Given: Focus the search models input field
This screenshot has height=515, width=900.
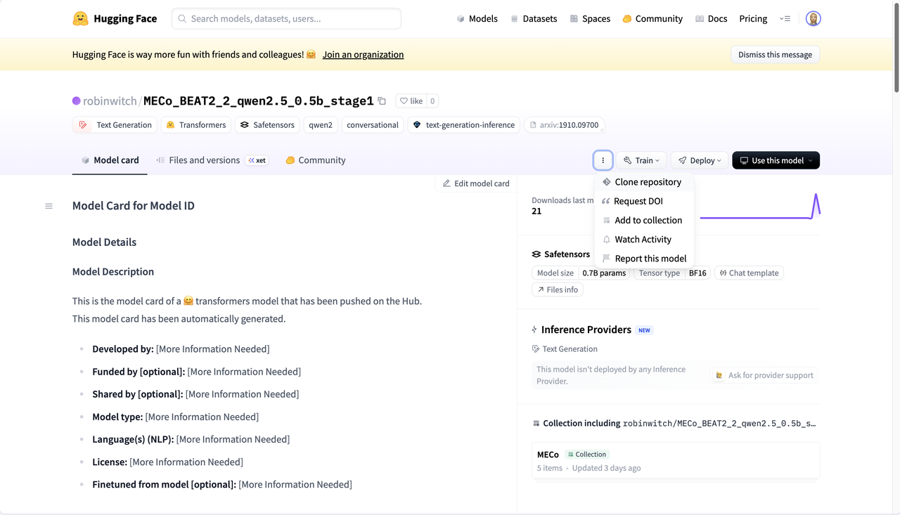Looking at the screenshot, I should pos(287,19).
